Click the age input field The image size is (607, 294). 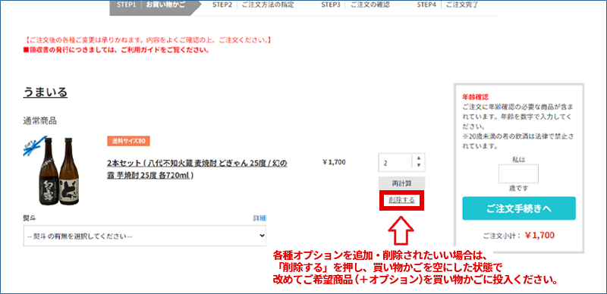tap(518, 174)
